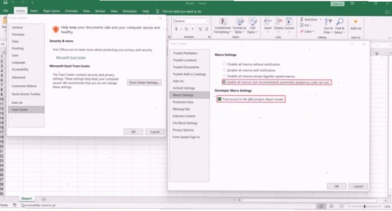Add a new sheet with plus icon
Image resolution: width=392 pixels, height=211 pixels.
[44, 199]
